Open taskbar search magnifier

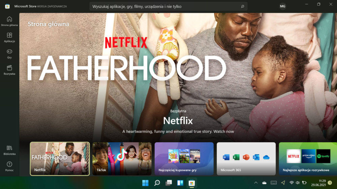(157, 183)
